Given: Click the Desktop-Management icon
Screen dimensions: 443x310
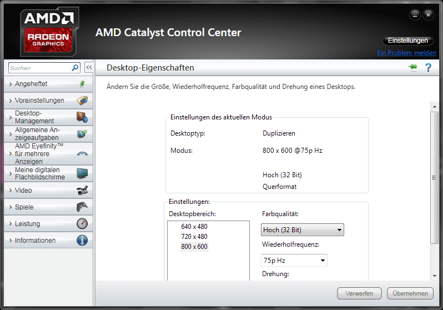Looking at the screenshot, I should point(82,117).
